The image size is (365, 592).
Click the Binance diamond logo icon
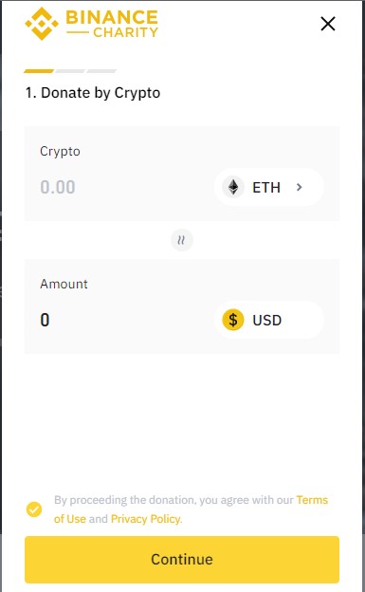click(x=42, y=24)
